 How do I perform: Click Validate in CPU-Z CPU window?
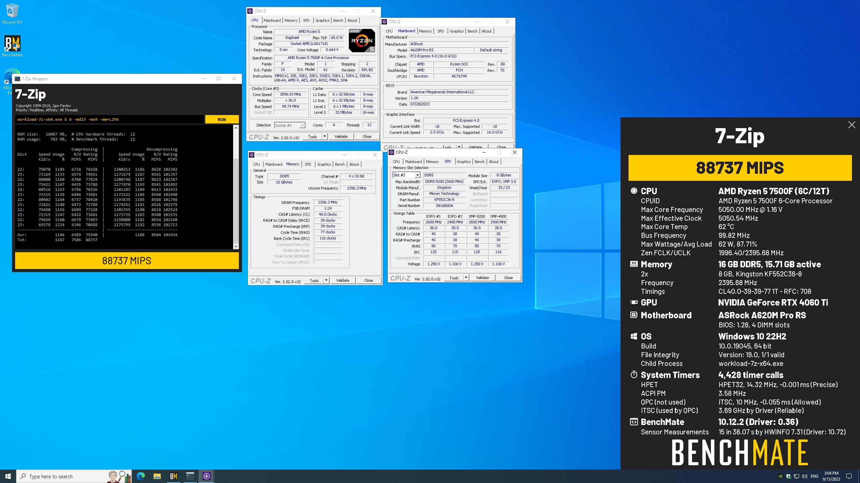(x=341, y=137)
